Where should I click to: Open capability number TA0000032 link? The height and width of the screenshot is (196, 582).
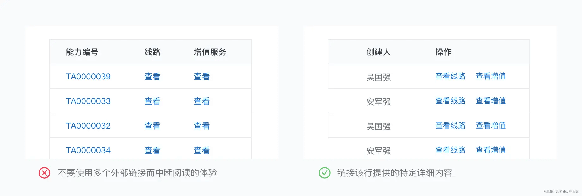click(x=88, y=126)
